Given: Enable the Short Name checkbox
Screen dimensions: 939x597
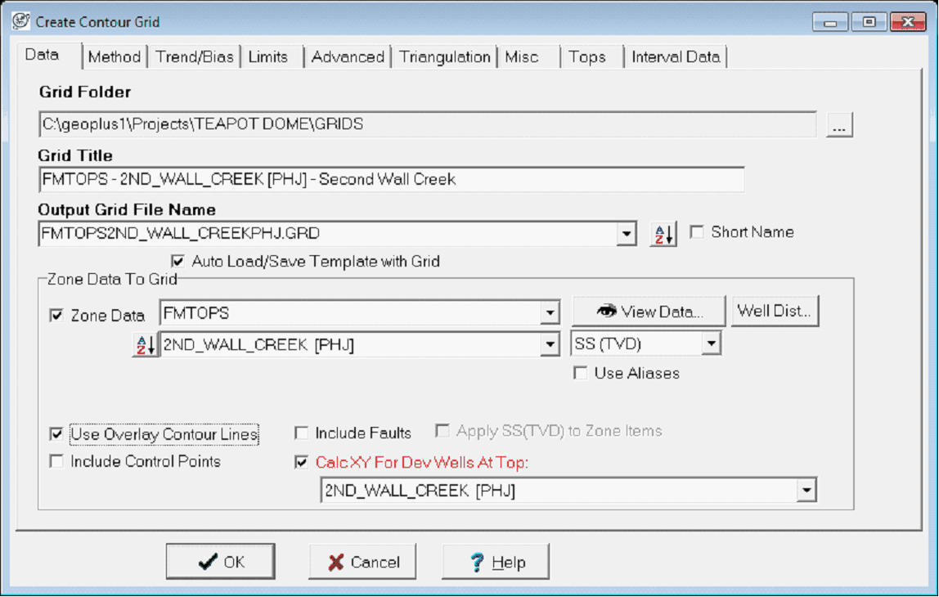Looking at the screenshot, I should tap(697, 232).
